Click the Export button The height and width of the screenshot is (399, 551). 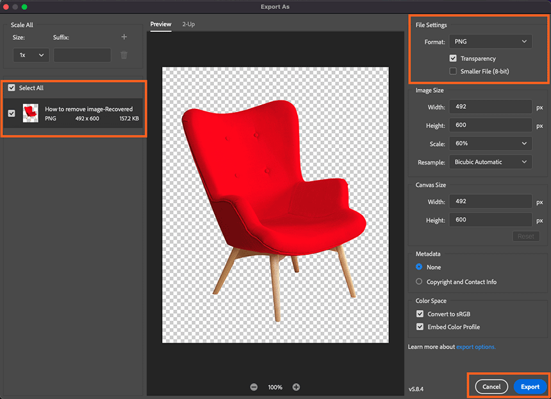click(530, 387)
